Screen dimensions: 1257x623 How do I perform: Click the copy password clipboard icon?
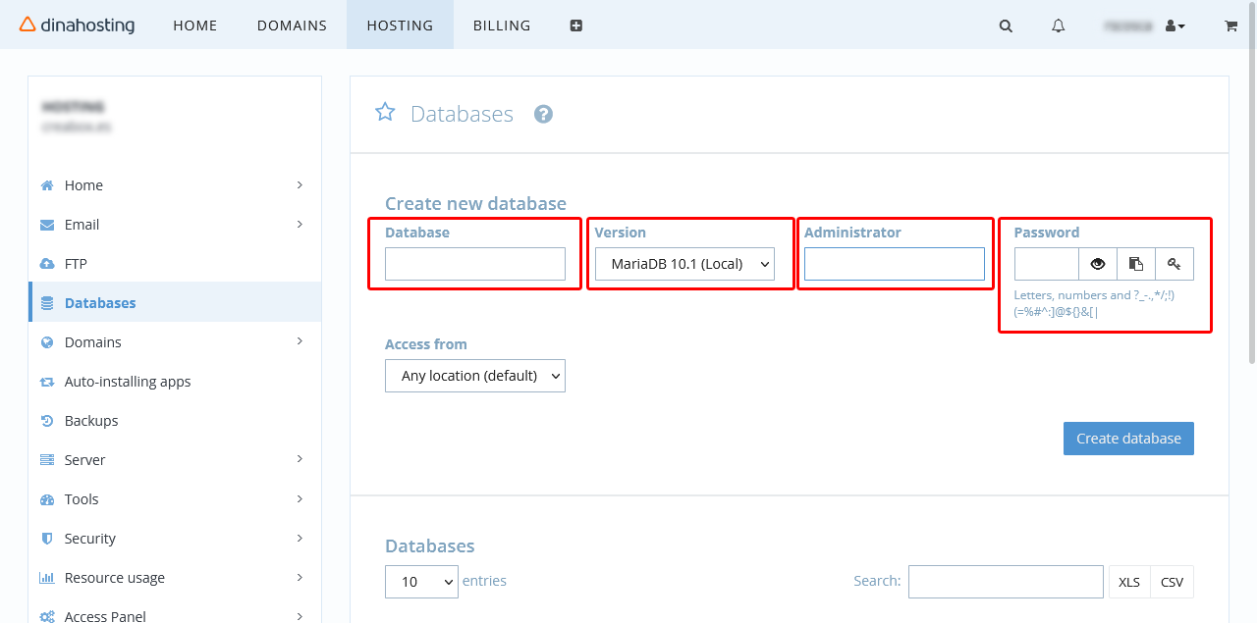coord(1136,264)
